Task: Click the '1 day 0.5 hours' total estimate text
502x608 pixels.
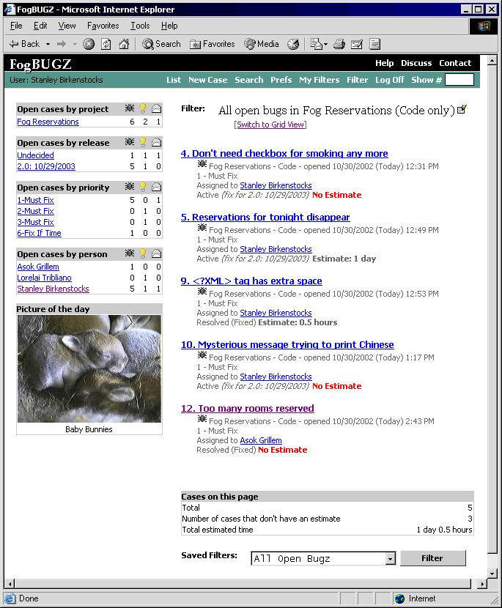Action: (445, 530)
